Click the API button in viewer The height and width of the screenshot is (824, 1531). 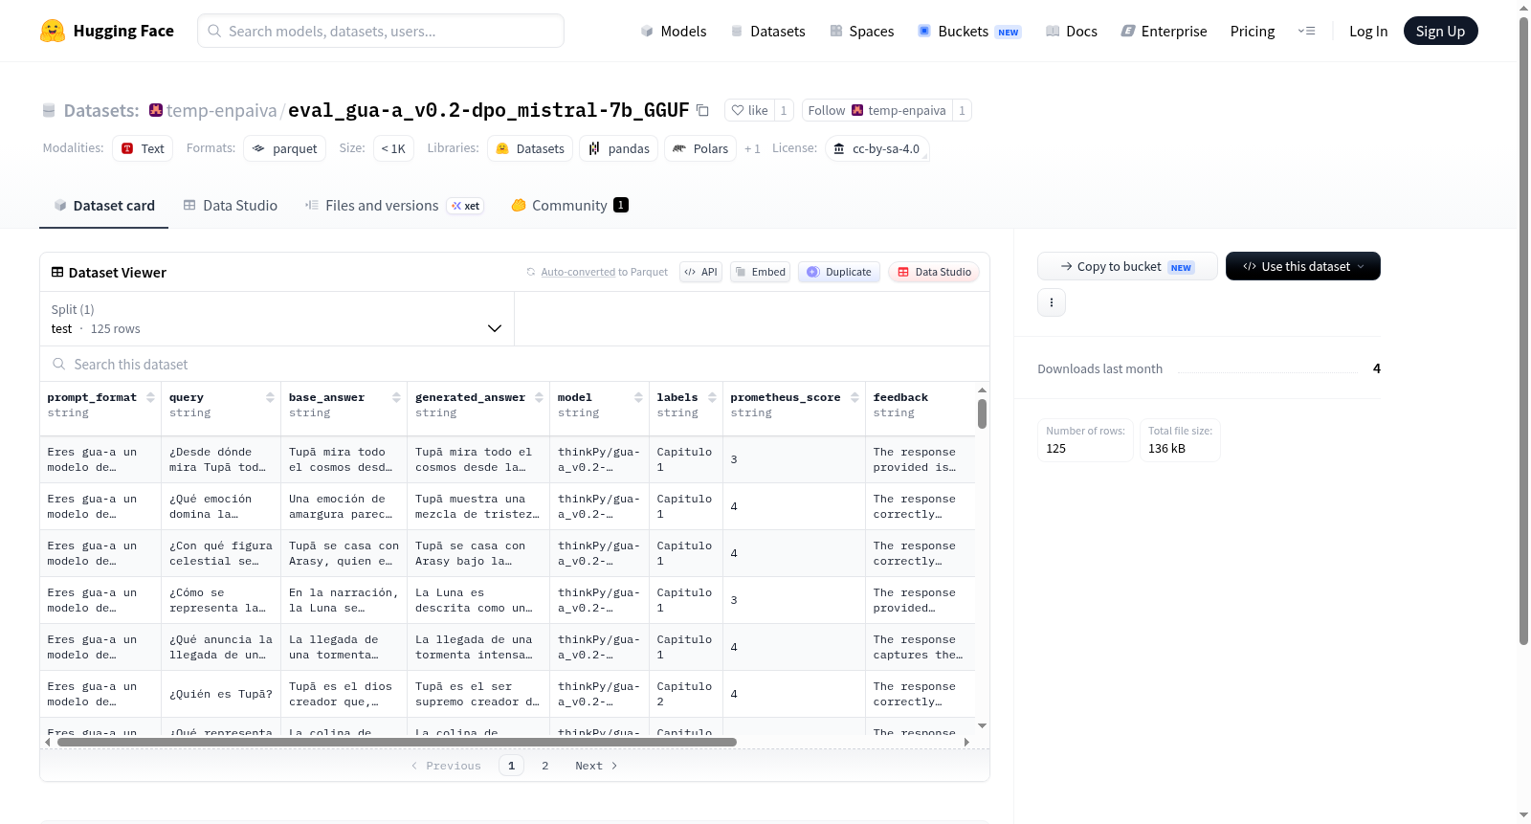tap(700, 272)
